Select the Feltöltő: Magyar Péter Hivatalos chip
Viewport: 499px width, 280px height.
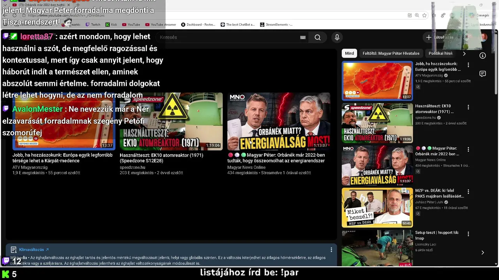391,53
